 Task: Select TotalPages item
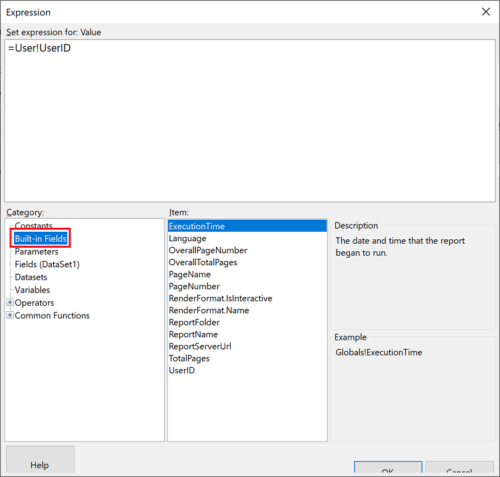tap(247, 358)
